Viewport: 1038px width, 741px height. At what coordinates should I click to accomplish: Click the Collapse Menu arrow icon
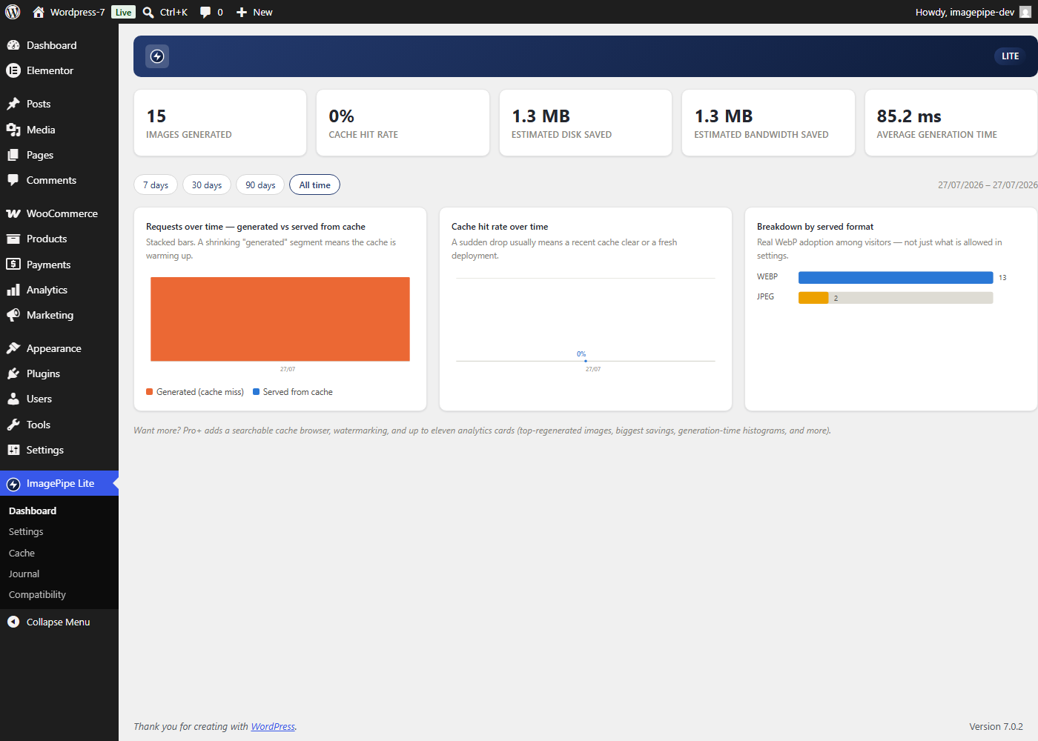click(13, 622)
